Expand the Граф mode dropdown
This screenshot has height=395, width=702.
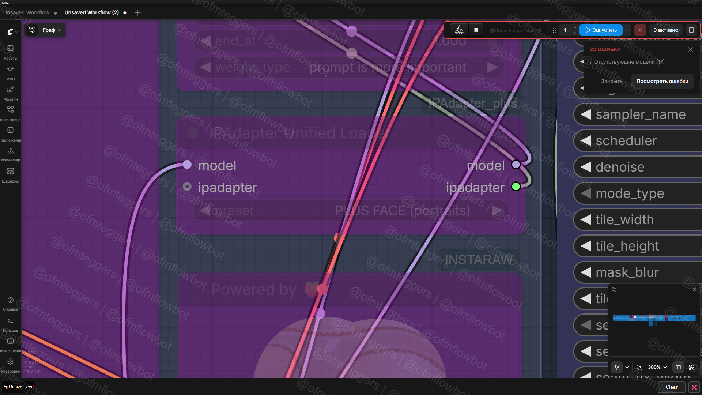tap(52, 30)
